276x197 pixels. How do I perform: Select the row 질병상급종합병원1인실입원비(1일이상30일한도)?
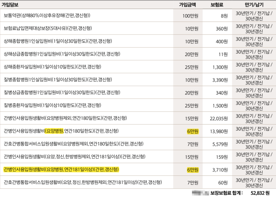click(x=138, y=93)
